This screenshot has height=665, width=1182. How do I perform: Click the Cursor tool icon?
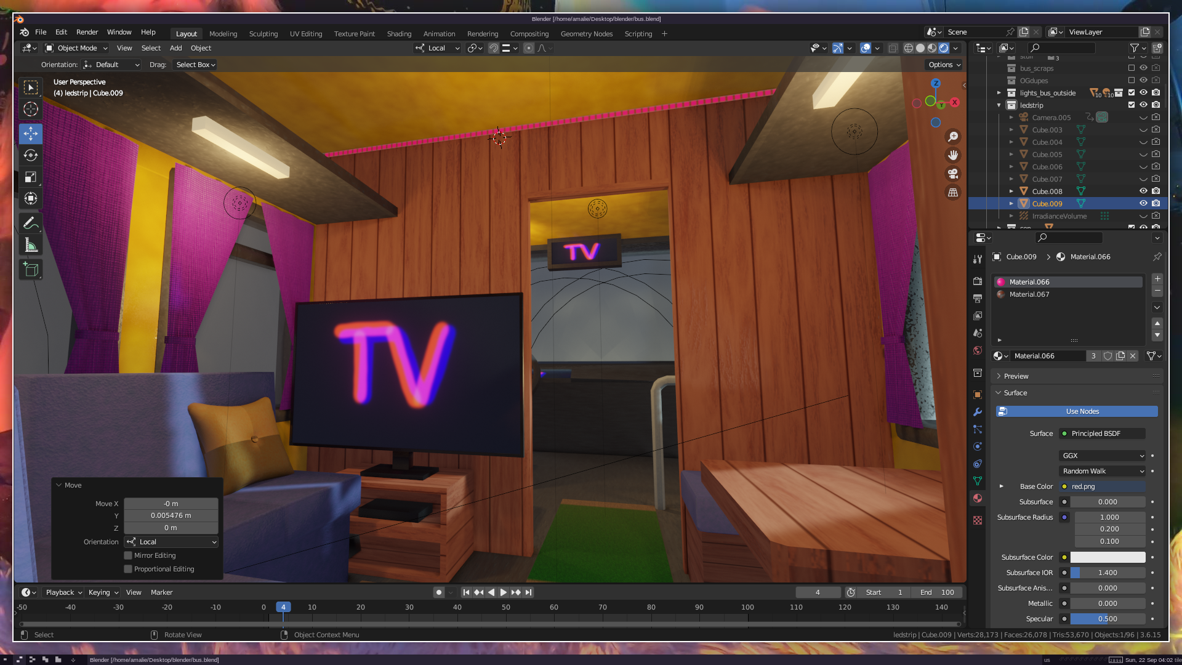(x=31, y=110)
